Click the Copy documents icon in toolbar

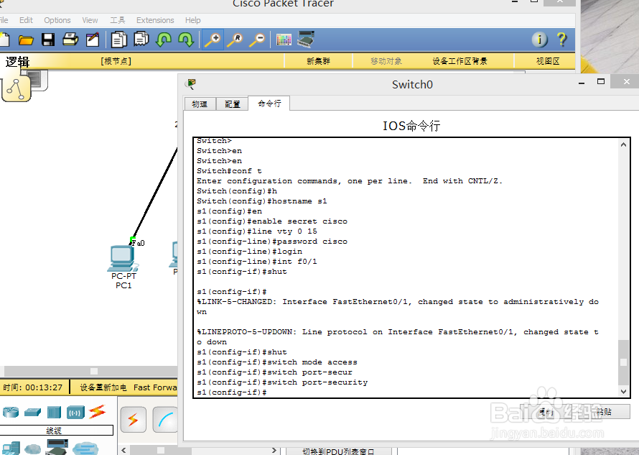pos(119,40)
